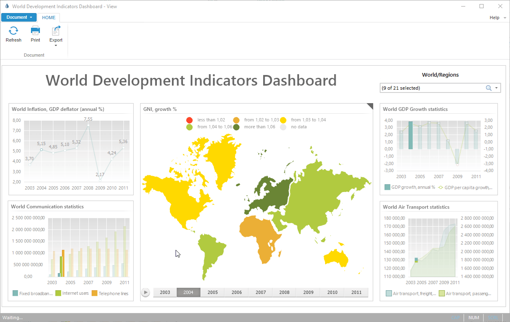Click the search magnifier in World/Regions box
The width and height of the screenshot is (510, 322).
pyautogui.click(x=488, y=88)
